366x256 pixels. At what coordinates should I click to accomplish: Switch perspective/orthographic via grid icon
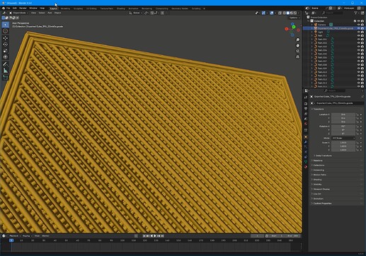click(297, 57)
